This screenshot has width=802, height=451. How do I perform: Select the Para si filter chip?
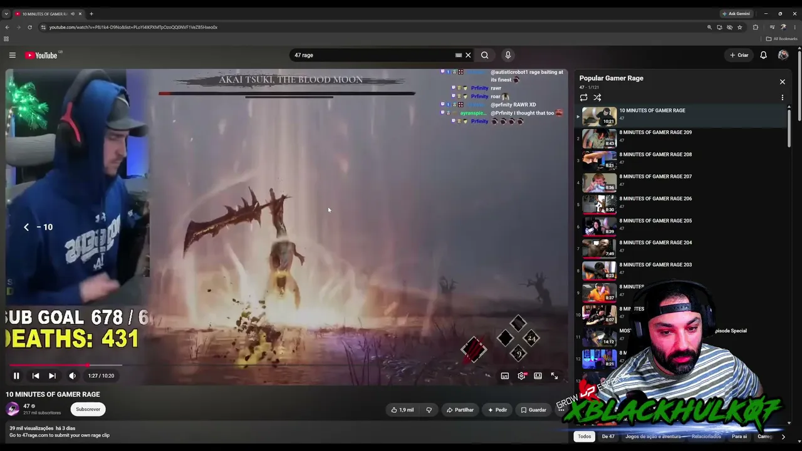[x=739, y=437]
